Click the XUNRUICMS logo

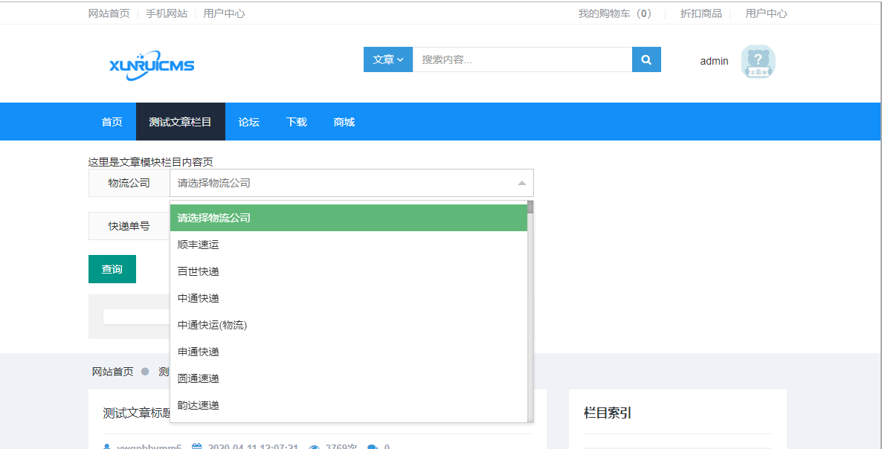pyautogui.click(x=152, y=65)
